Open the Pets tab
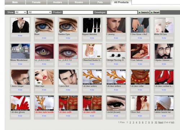 (x=100, y=2)
